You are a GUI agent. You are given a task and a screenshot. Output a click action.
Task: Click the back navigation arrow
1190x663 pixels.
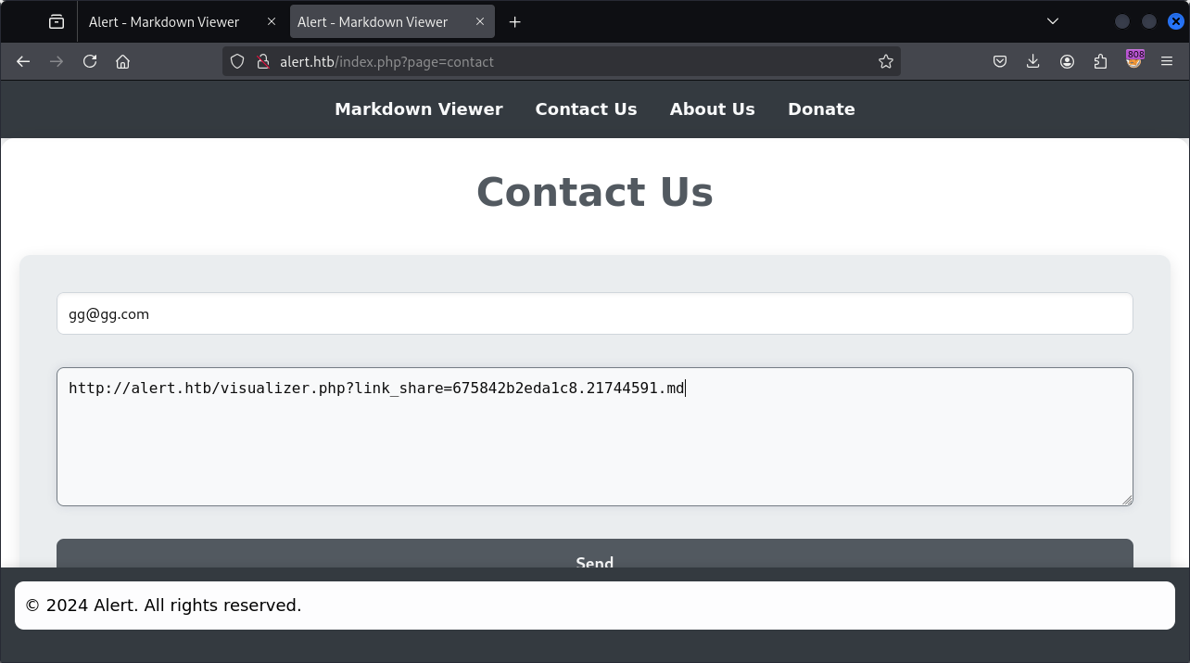[x=23, y=61]
